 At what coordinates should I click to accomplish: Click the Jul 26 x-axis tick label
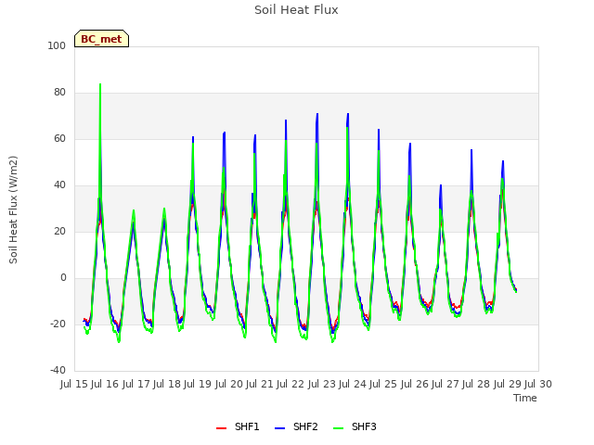pos(415,384)
